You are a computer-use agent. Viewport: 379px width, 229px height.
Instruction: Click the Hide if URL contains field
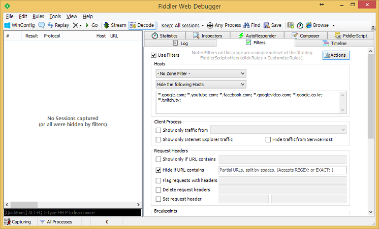282,170
